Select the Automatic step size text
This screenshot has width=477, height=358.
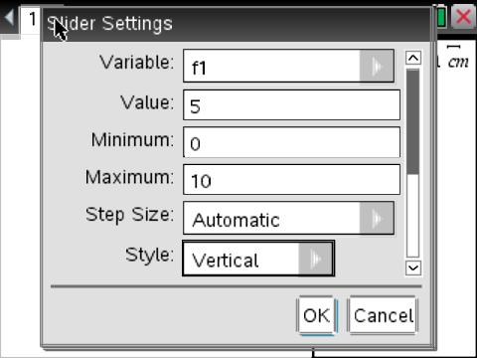tap(237, 220)
